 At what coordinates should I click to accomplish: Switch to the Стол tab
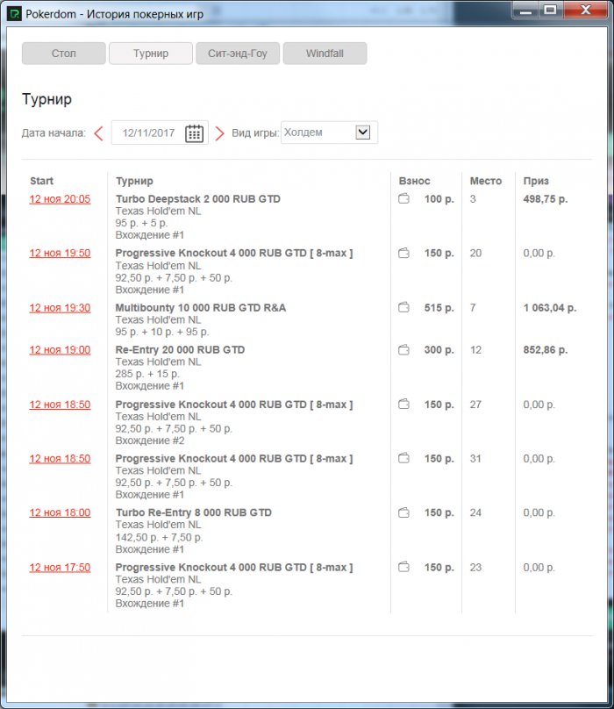[x=63, y=54]
